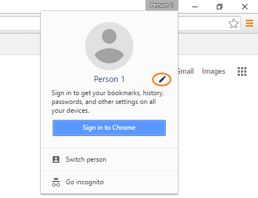Screen dimensions: 258x198
Task: Close the Chrome window
Action: tap(245, 7)
